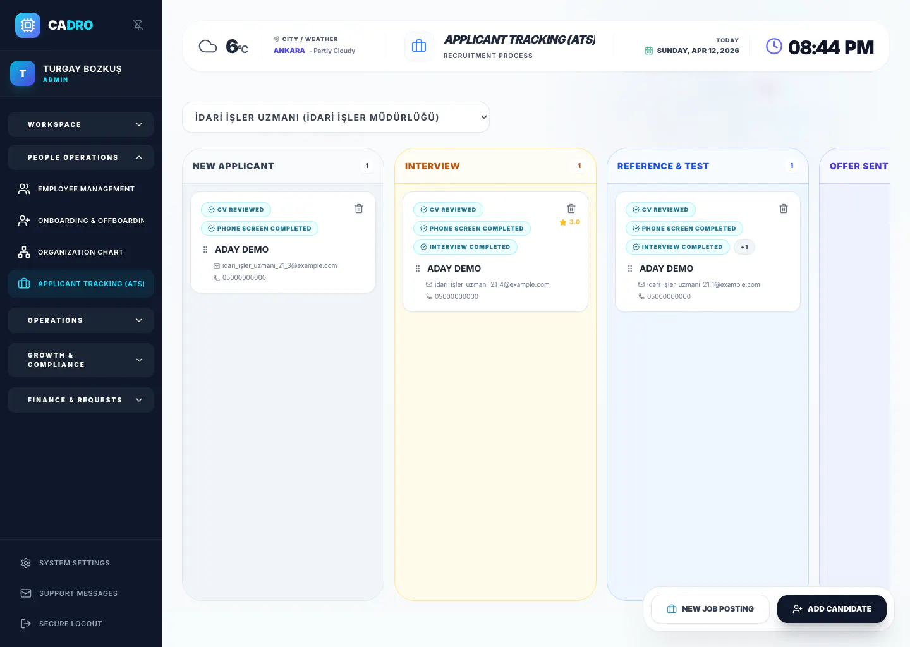Screen dimensions: 910x647
Task: Click the Reference & Test count badge
Action: (x=792, y=166)
